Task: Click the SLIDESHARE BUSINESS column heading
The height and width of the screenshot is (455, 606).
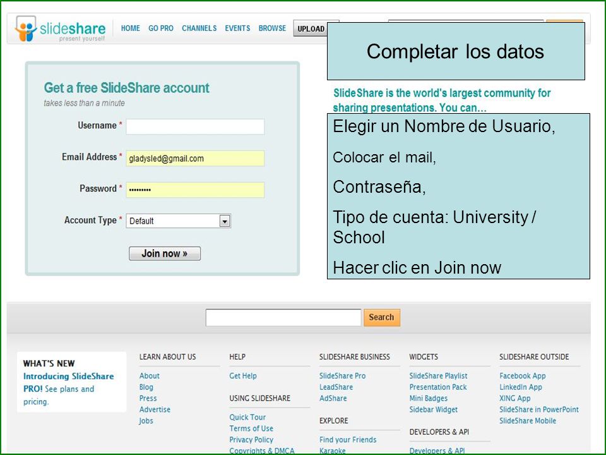Action: coord(354,356)
